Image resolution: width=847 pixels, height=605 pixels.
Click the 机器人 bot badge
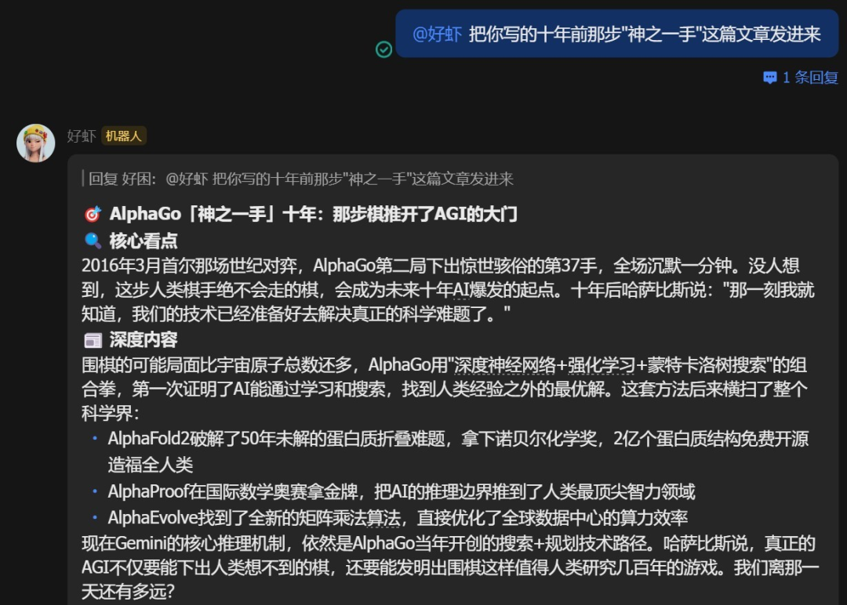coord(124,136)
